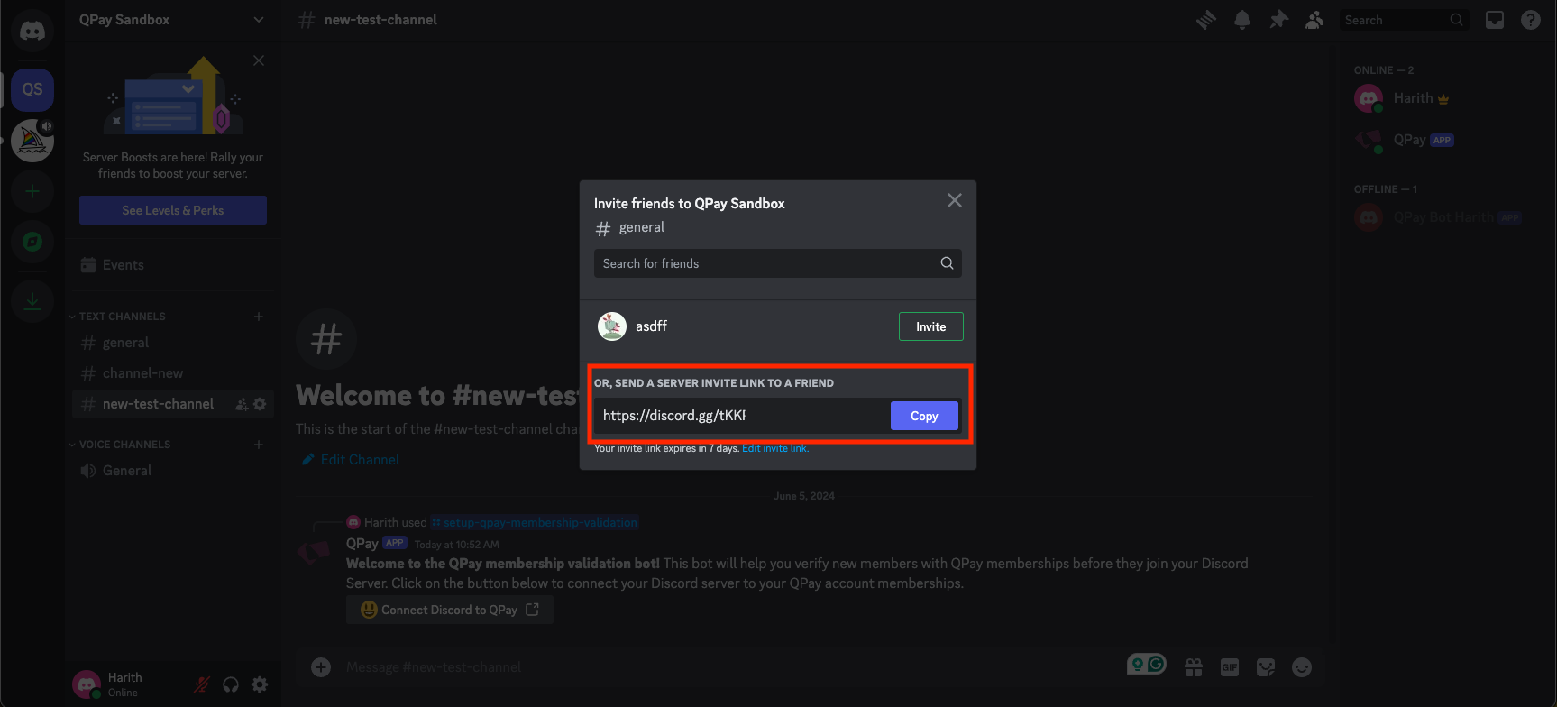Screen dimensions: 1557x707
Task: Open the gift Nitro icon
Action: [1194, 667]
